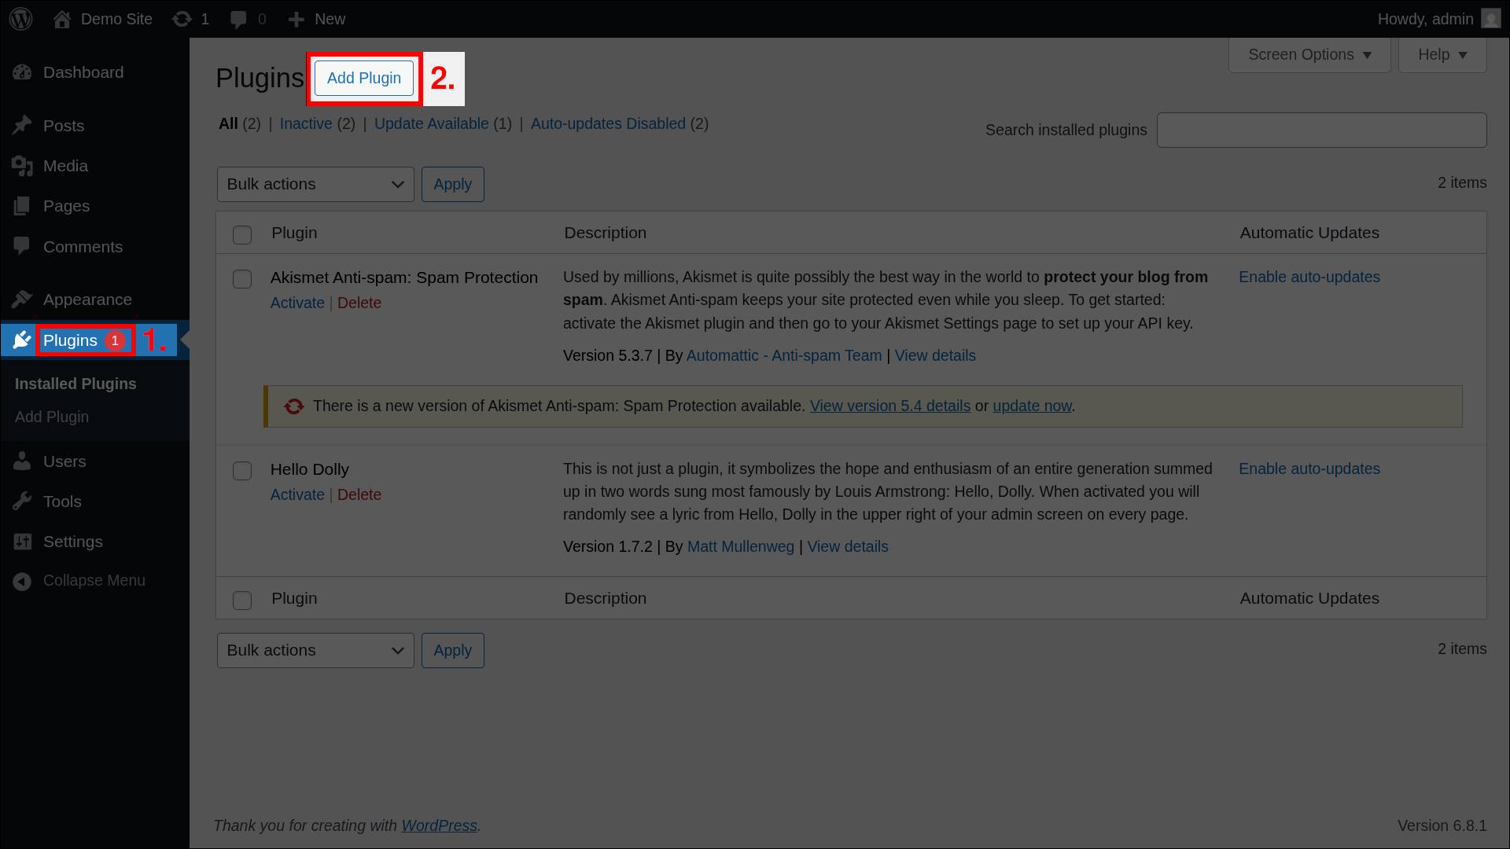Expand the Help panel

point(1442,55)
